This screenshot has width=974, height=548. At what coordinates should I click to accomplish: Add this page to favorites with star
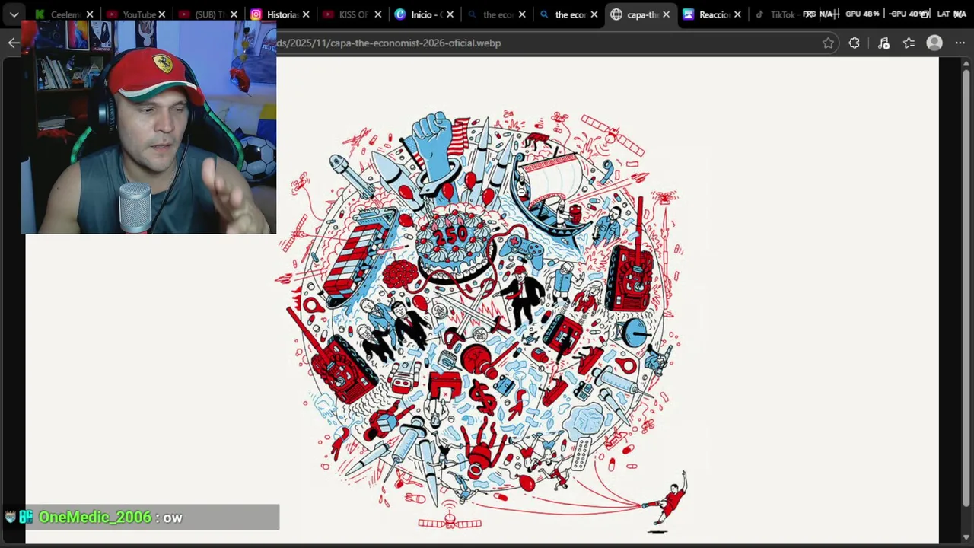(828, 43)
